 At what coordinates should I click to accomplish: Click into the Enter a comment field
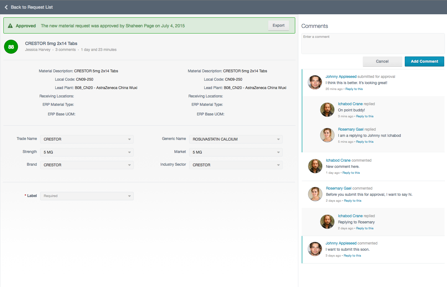[x=373, y=44]
